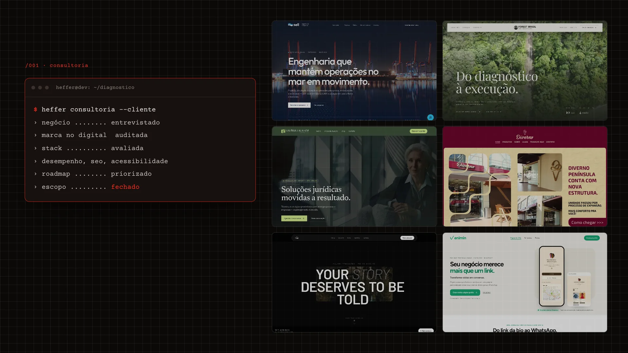The height and width of the screenshot is (353, 628).
Task: Click the white pill button in the 'Your Story' site navbar
Action: click(407, 238)
